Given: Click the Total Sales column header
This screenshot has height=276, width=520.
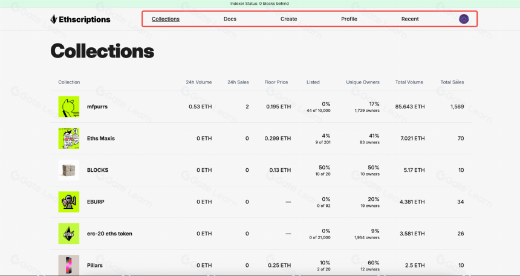Looking at the screenshot, I should [x=452, y=82].
